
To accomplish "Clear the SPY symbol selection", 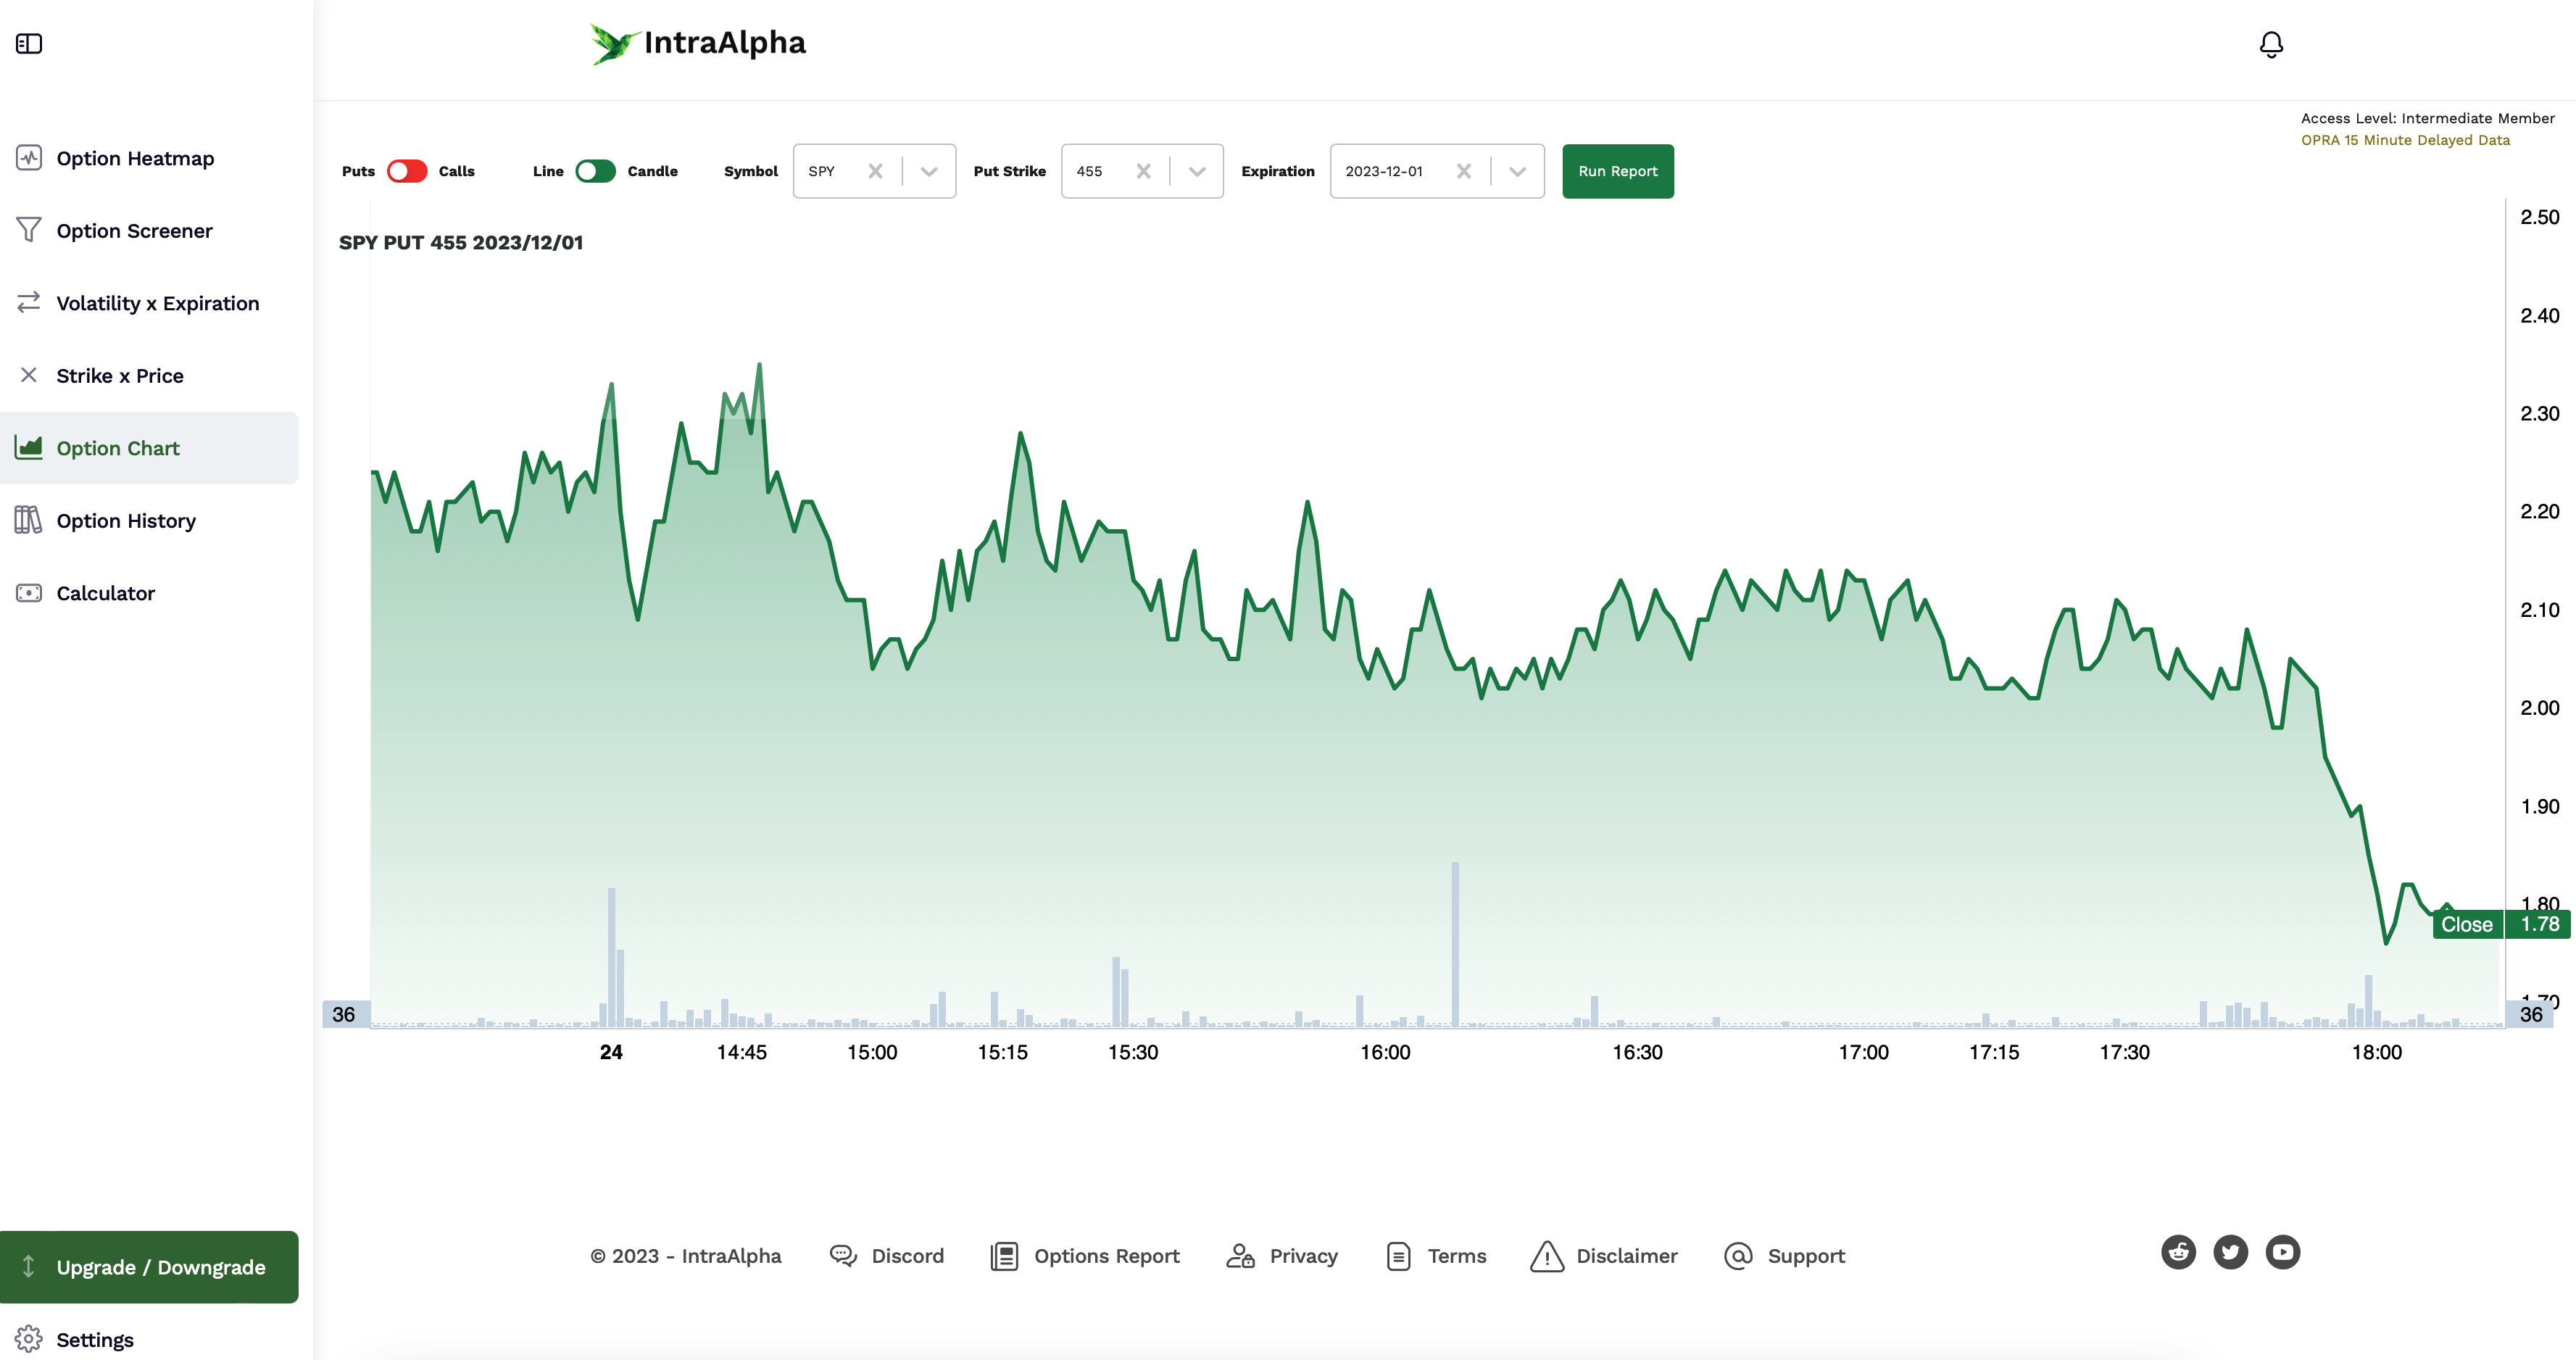I will 875,171.
